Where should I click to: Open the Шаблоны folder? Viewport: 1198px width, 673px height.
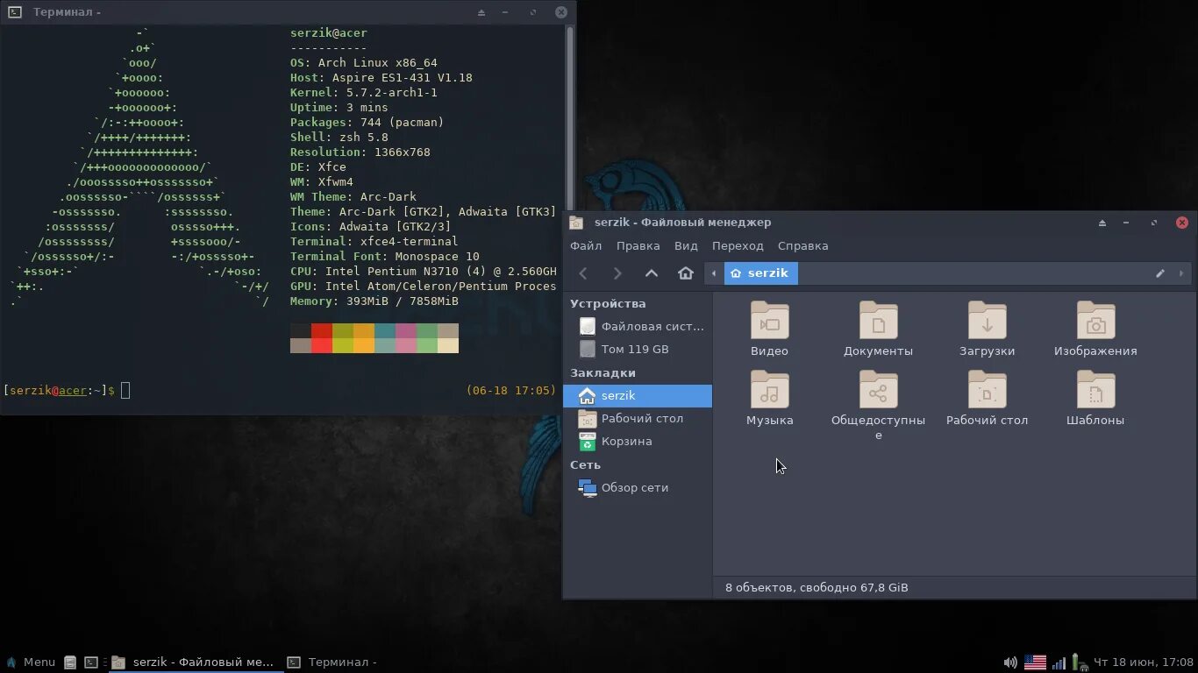click(x=1095, y=399)
